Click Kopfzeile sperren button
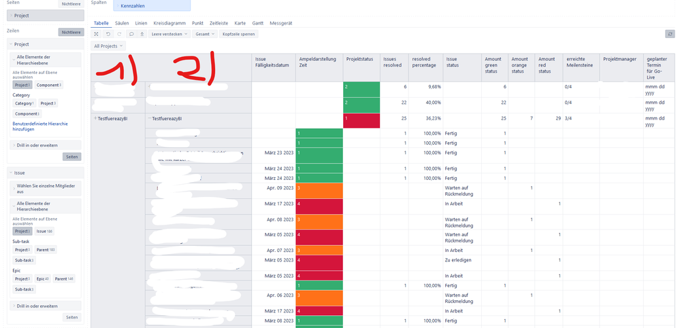680x328 pixels. tap(239, 34)
